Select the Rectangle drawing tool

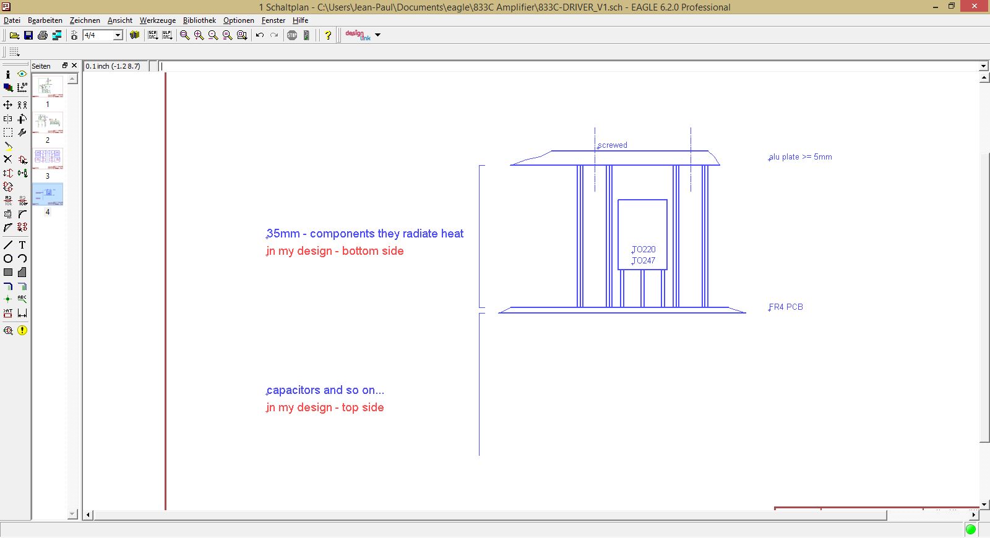[8, 272]
